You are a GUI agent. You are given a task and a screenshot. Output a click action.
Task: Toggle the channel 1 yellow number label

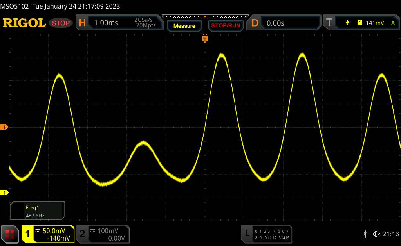[x=27, y=234]
